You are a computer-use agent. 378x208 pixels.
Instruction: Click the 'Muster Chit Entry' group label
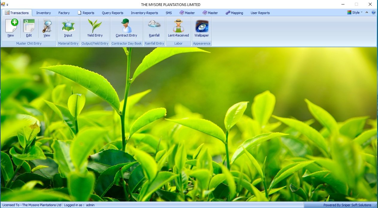[29, 43]
